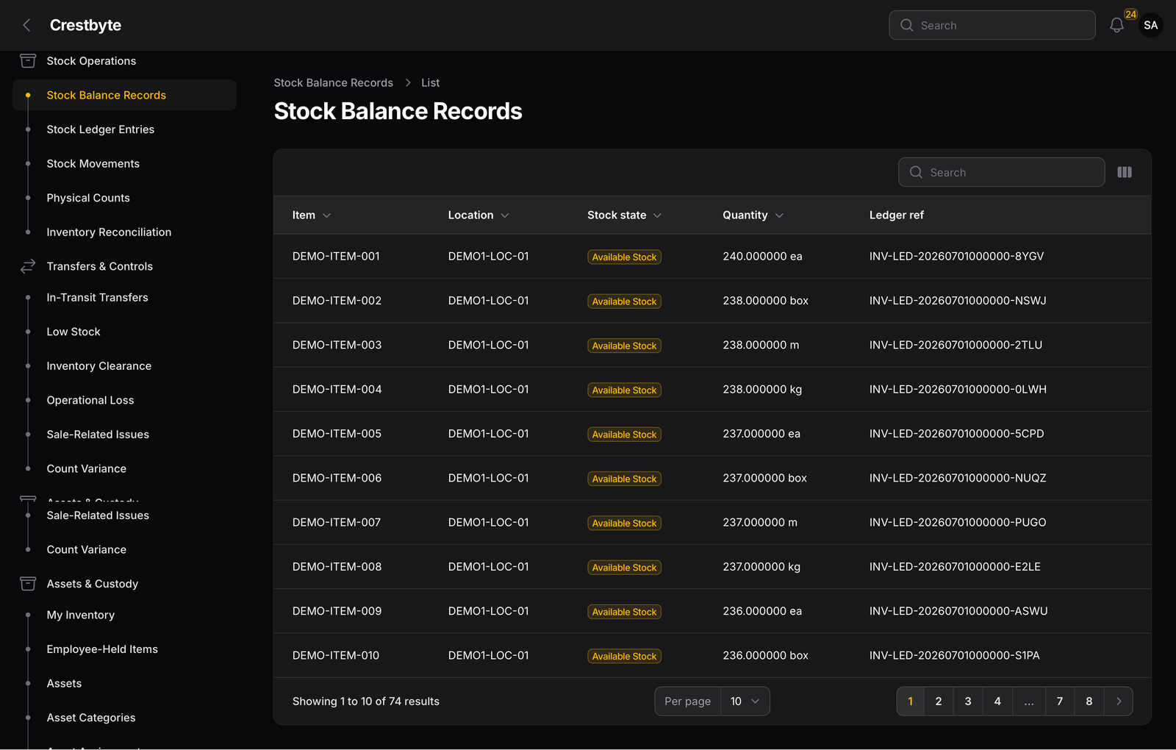
Task: Click the back arrow beside Crestbyte
Action: 26,25
